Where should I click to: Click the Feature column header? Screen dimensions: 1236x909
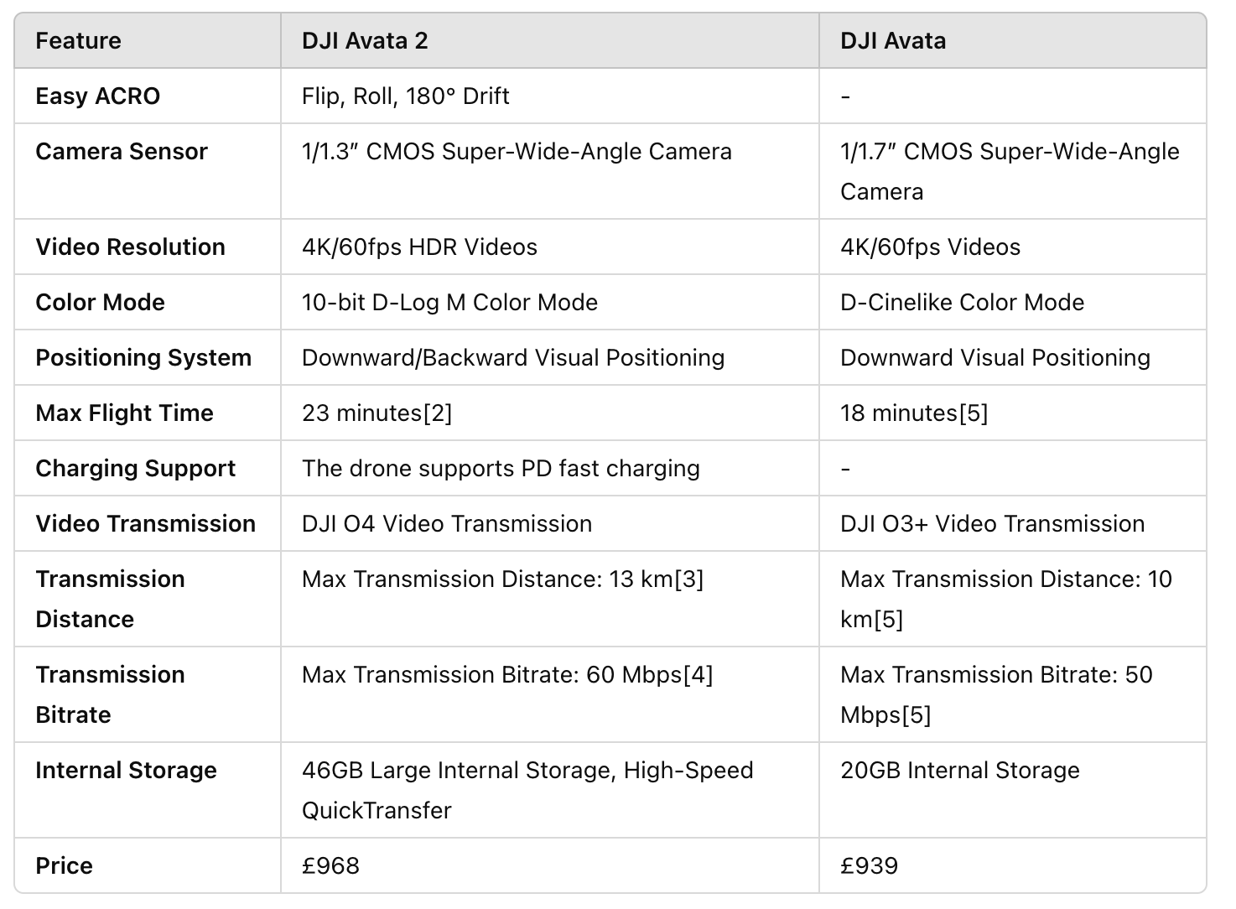click(x=78, y=41)
